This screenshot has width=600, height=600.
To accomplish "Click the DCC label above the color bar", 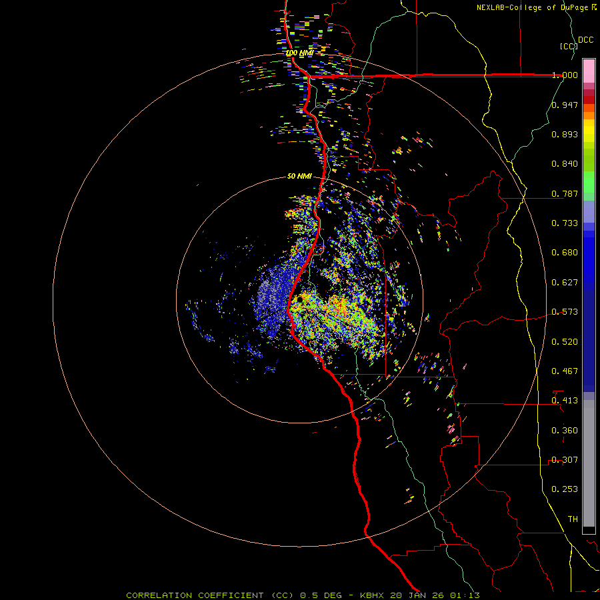I will (585, 40).
